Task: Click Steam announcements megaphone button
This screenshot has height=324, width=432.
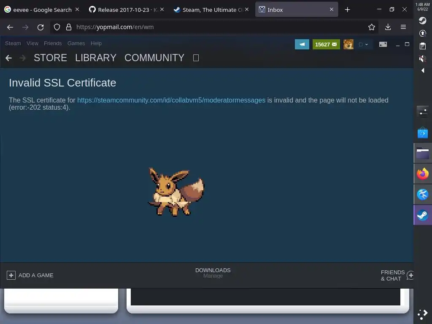Action: click(302, 44)
